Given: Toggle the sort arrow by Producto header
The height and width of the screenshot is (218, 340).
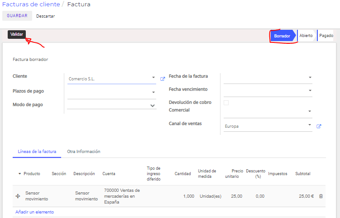Looking at the screenshot, I should point(19,174).
